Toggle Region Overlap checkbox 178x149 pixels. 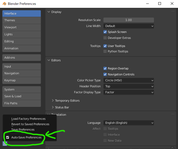105,68
